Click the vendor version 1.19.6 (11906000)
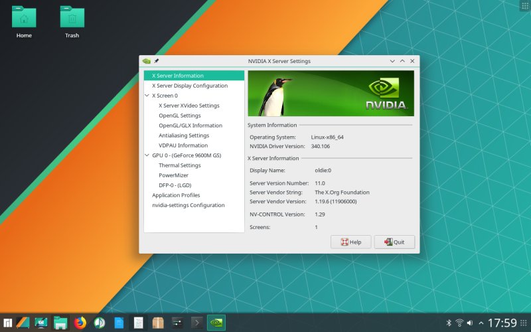This screenshot has width=531, height=332. [x=336, y=202]
